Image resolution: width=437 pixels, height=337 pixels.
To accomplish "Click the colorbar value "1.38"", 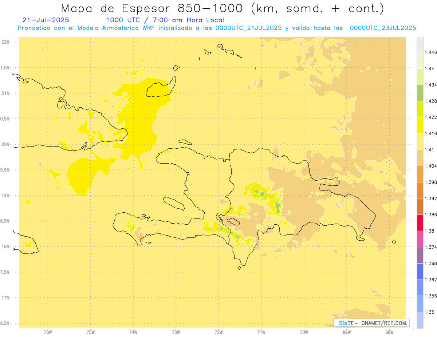I will pyautogui.click(x=429, y=231).
